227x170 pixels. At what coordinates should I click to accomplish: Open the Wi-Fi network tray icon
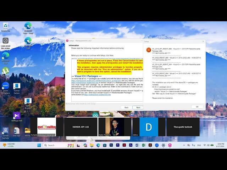pos(205,145)
